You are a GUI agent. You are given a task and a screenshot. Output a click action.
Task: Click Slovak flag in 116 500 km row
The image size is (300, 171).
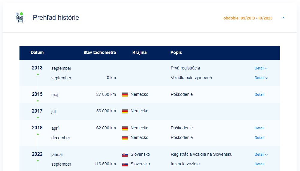pos(125,164)
